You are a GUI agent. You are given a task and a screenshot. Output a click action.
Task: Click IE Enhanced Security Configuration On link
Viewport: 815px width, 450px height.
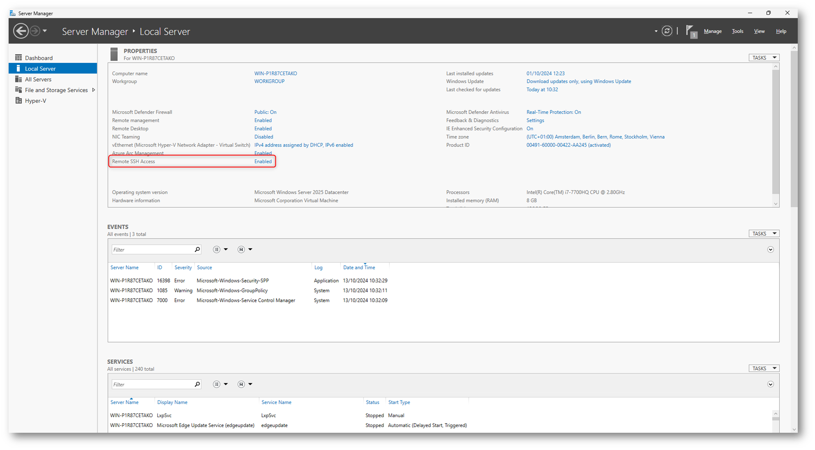(x=530, y=129)
